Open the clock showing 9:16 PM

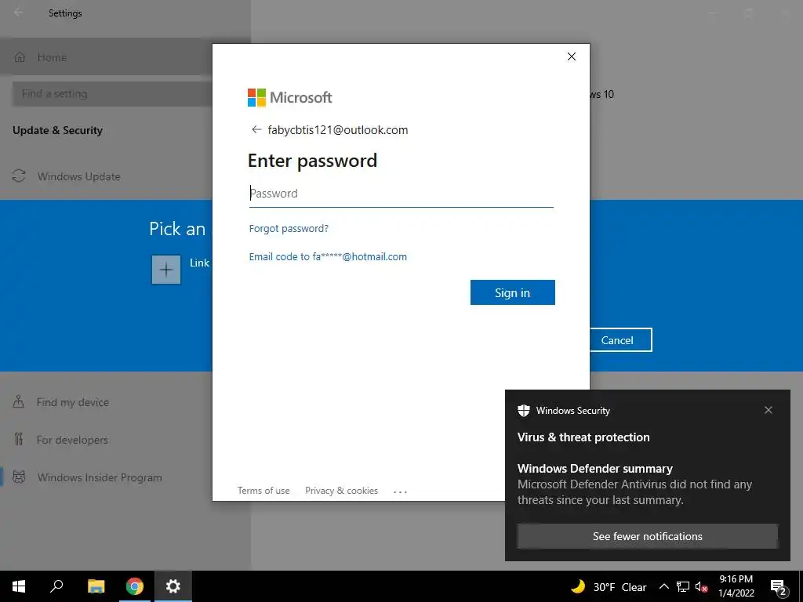(736, 586)
